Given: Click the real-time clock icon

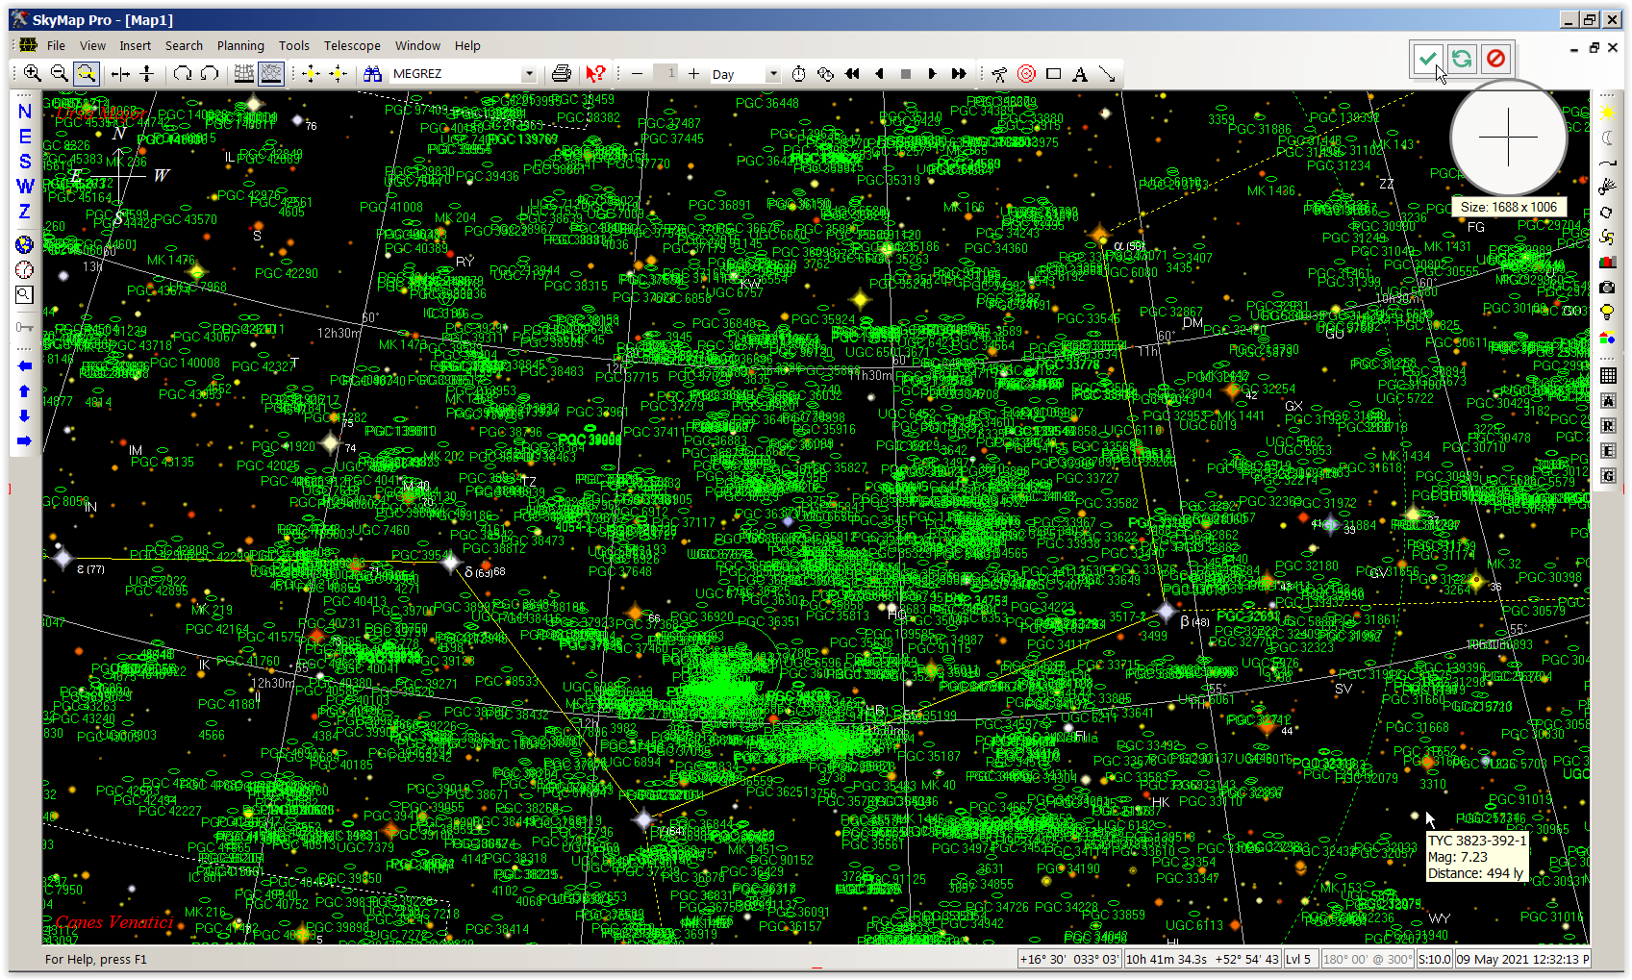Looking at the screenshot, I should 825,74.
